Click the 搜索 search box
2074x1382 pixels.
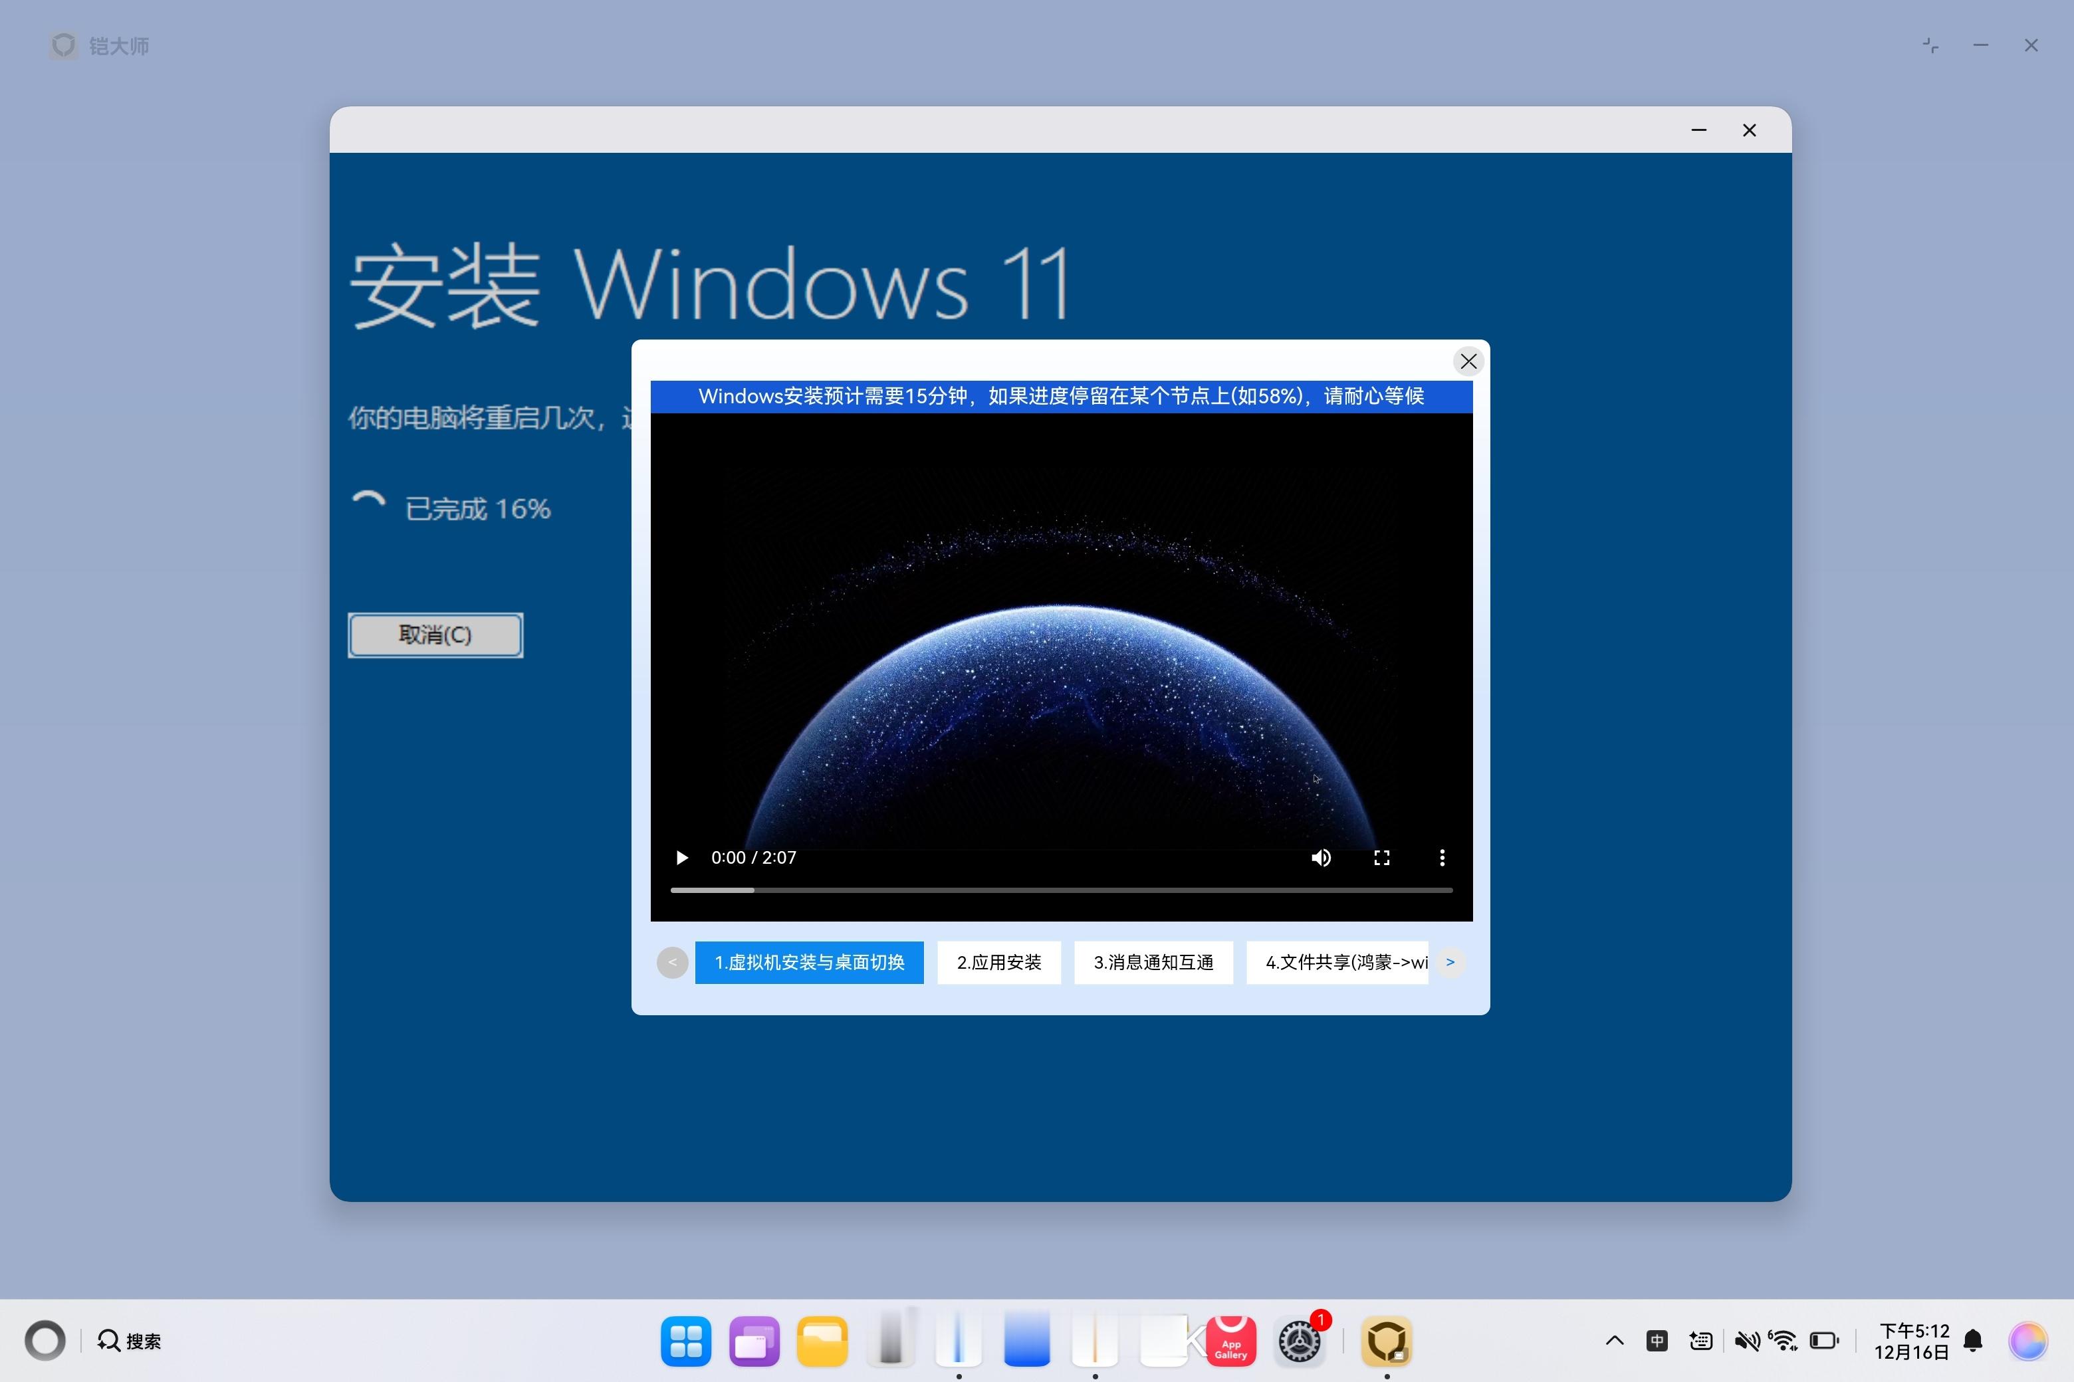130,1341
